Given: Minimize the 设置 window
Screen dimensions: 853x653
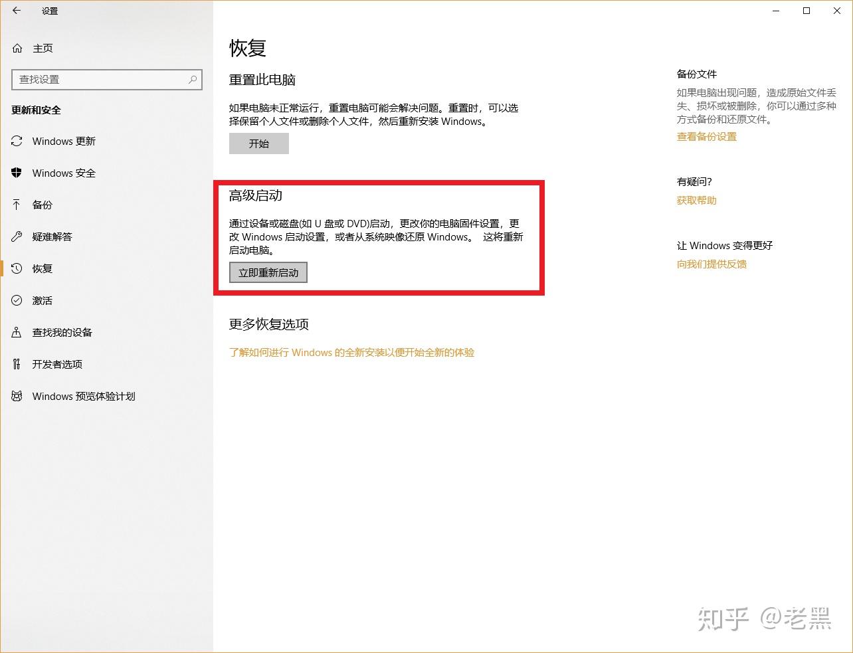Looking at the screenshot, I should click(776, 11).
